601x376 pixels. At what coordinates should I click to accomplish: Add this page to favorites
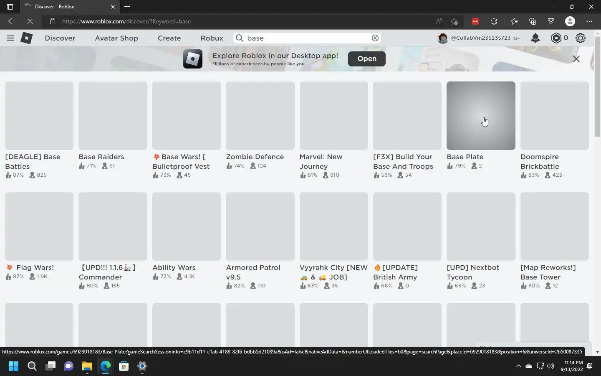pyautogui.click(x=455, y=21)
